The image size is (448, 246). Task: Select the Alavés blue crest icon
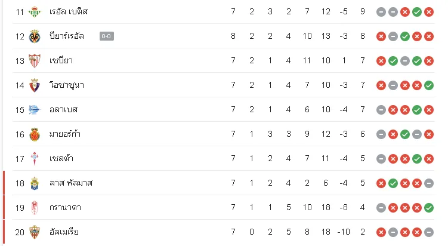35,109
